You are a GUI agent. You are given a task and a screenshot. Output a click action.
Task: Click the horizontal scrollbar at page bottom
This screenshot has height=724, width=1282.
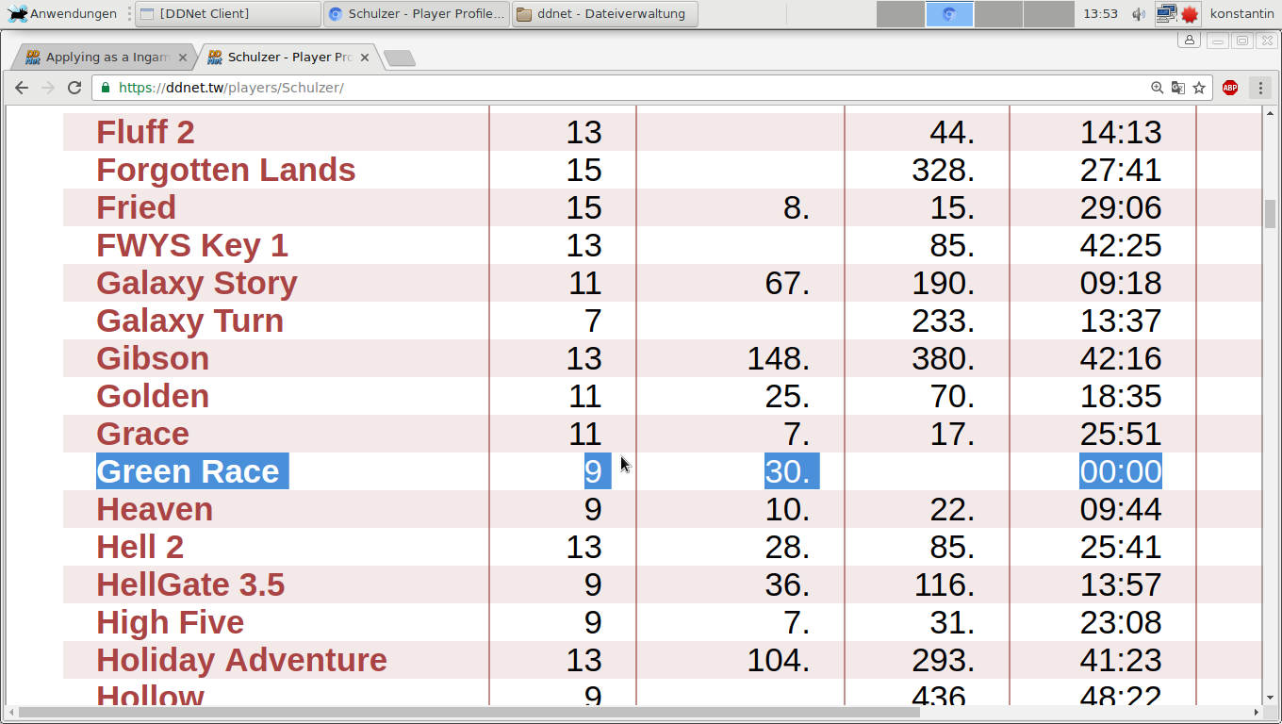[x=471, y=713]
